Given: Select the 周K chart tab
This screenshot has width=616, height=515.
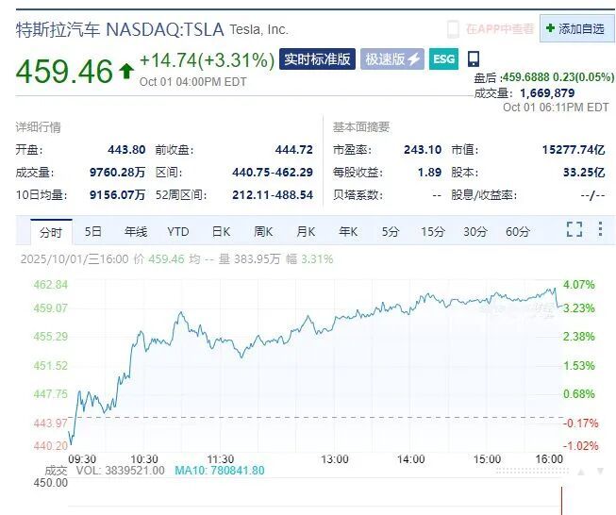Looking at the screenshot, I should click(263, 231).
